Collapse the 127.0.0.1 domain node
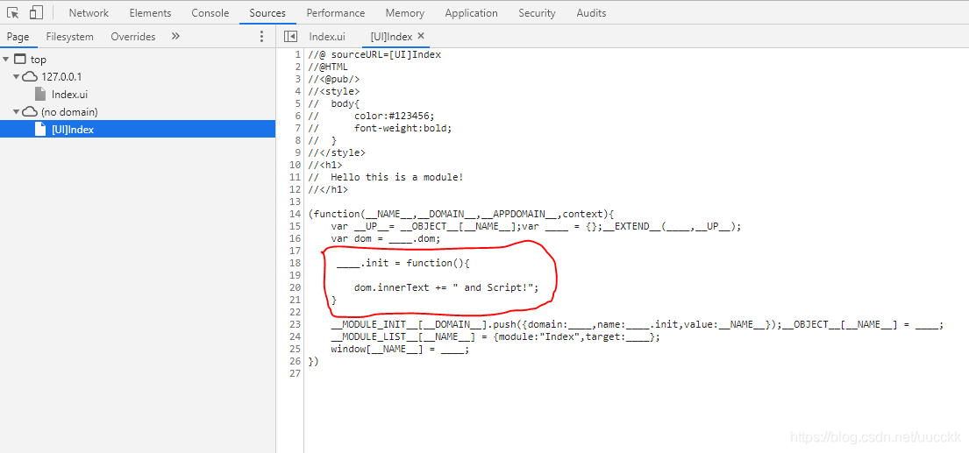The height and width of the screenshot is (453, 969). pyautogui.click(x=17, y=77)
